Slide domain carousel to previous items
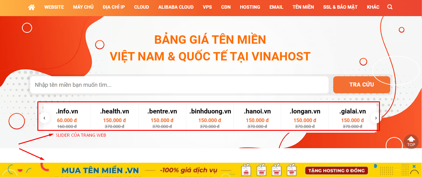 (x=45, y=118)
